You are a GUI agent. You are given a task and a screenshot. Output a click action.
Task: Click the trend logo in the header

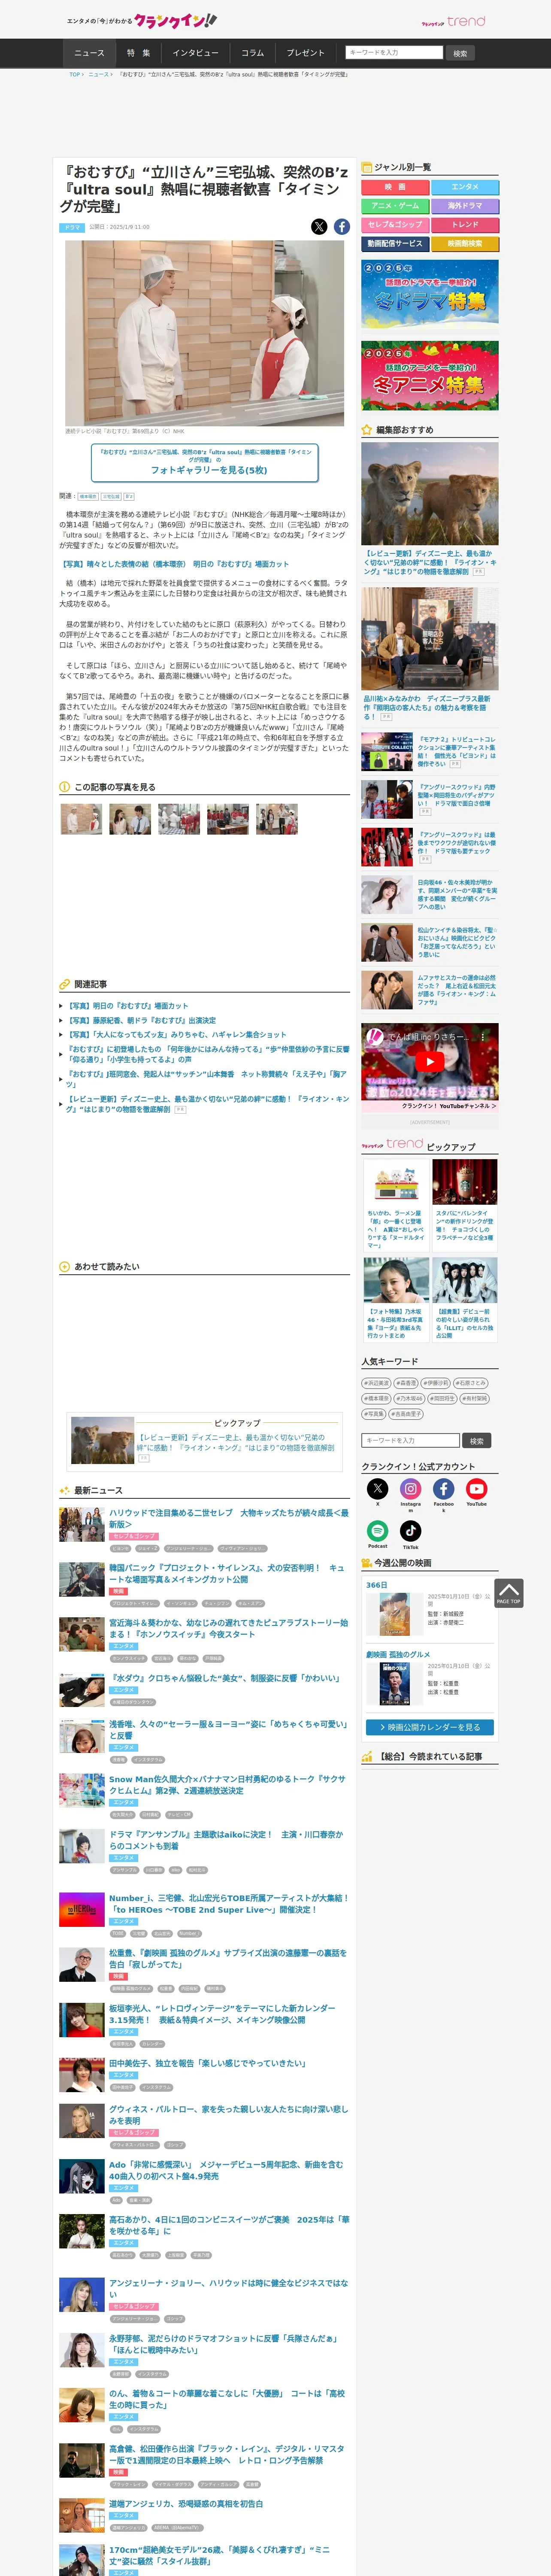pos(453,21)
